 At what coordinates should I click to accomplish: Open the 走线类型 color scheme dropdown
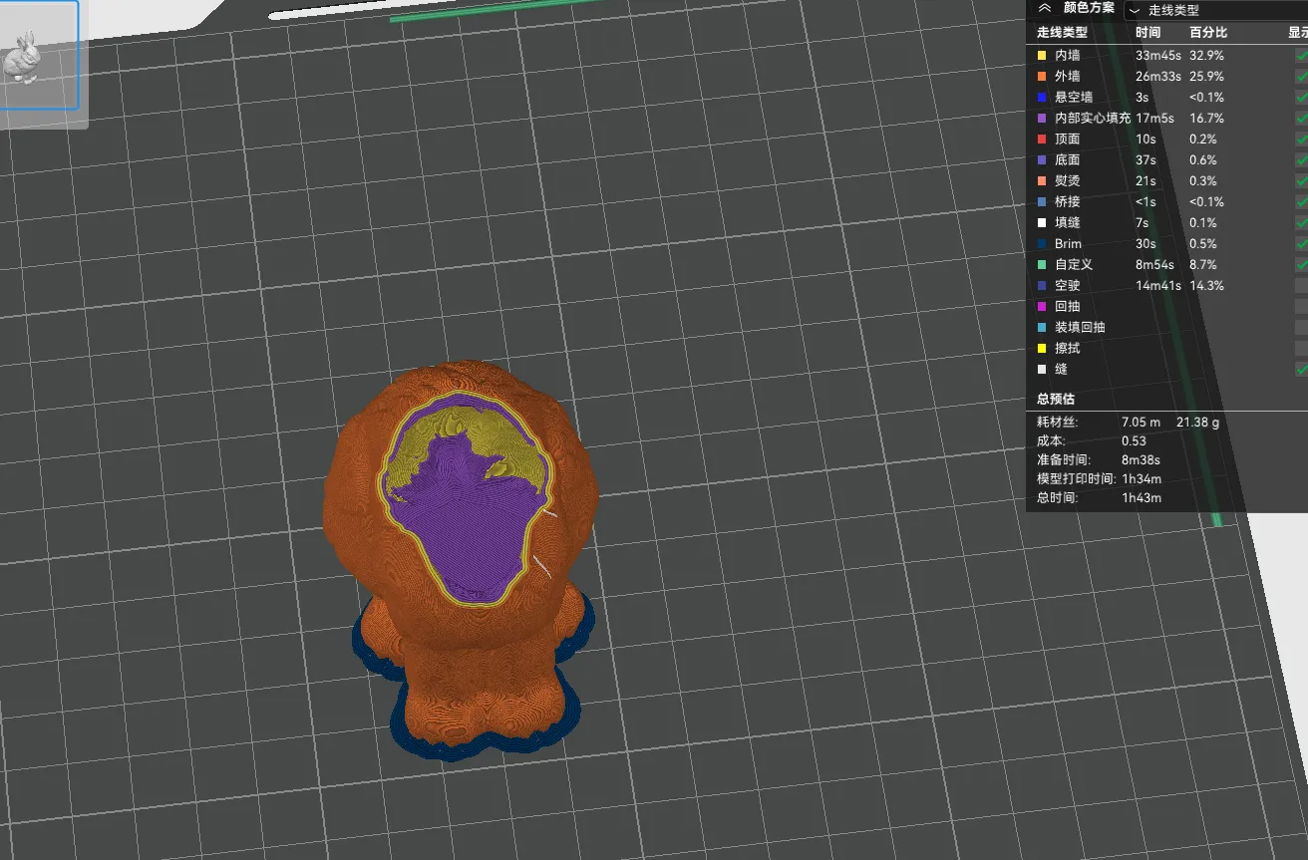[x=1215, y=10]
